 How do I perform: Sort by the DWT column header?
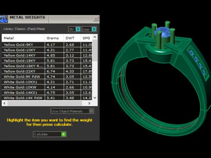click(x=72, y=38)
